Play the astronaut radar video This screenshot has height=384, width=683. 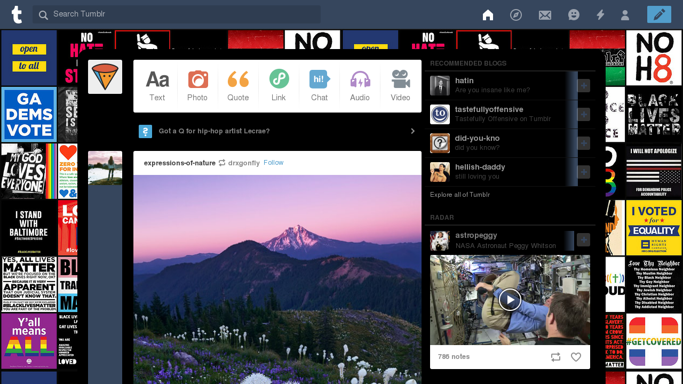point(510,300)
